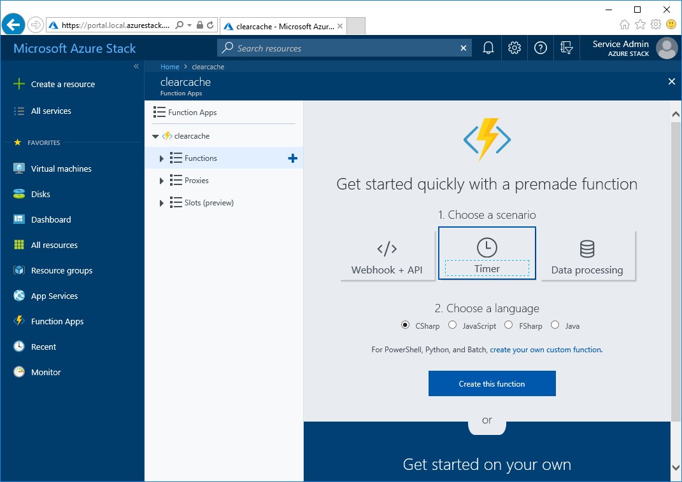
Task: Click the search magnifier in address bar
Action: 179,25
